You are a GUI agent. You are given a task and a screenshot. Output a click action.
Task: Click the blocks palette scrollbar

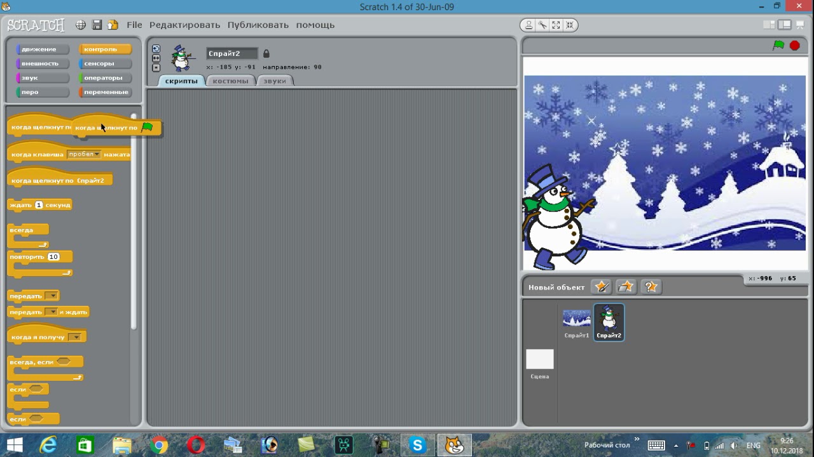134,221
